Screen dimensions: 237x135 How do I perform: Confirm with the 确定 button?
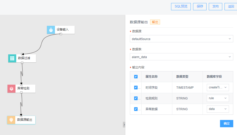[x=227, y=123]
